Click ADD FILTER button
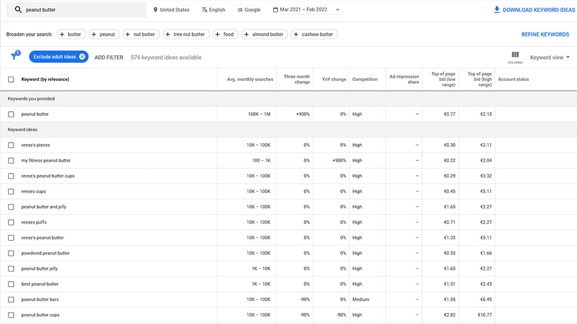The width and height of the screenshot is (577, 324). pyautogui.click(x=109, y=58)
